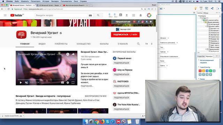The width and height of the screenshot is (223, 125).
Task: Open video player settings gear
Action: pos(68,83)
